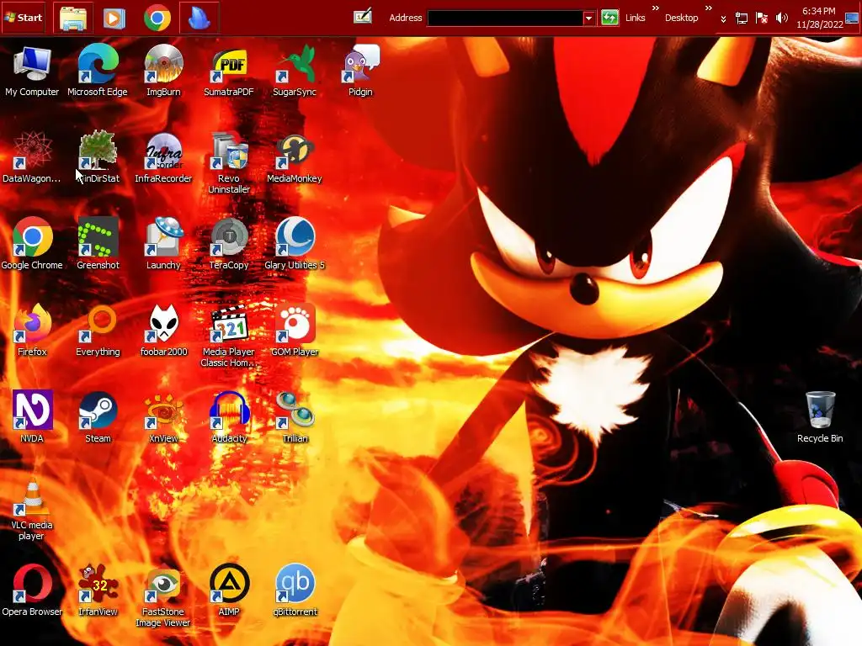The height and width of the screenshot is (646, 862).
Task: Select the WinDirStat tree icon
Action: click(x=98, y=157)
